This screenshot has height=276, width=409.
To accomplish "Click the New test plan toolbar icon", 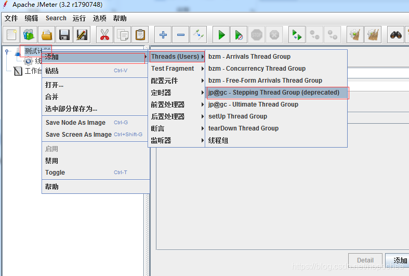I will [x=11, y=35].
